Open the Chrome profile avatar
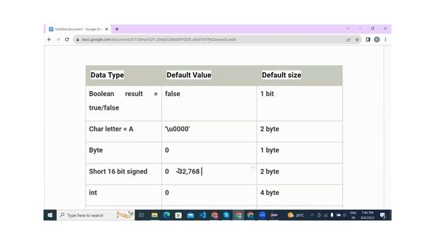This screenshot has width=435, height=245. click(x=377, y=39)
